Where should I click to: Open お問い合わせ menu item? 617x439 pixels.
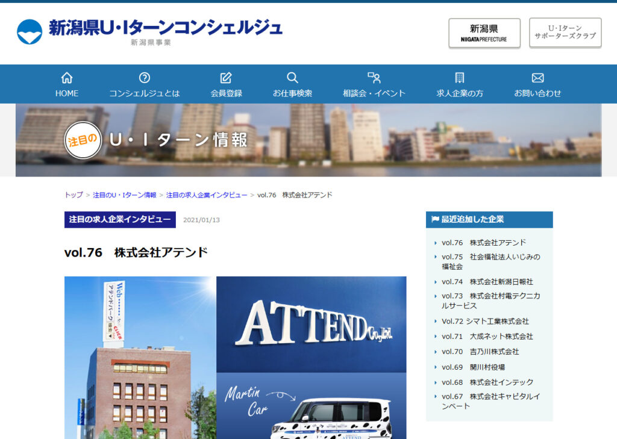[537, 84]
